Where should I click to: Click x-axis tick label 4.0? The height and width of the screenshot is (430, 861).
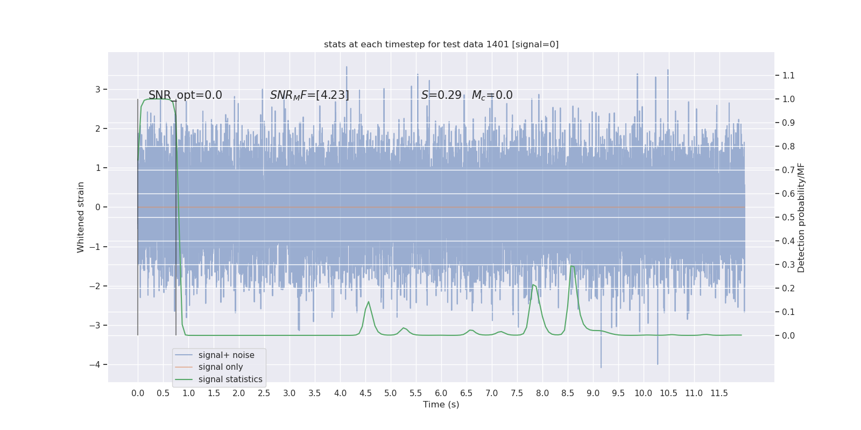(x=340, y=393)
